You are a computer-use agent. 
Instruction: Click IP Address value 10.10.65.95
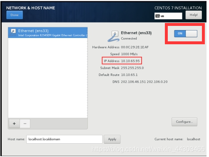click(130, 61)
